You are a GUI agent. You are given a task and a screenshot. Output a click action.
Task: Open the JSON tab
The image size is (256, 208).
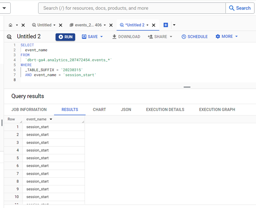(126, 109)
